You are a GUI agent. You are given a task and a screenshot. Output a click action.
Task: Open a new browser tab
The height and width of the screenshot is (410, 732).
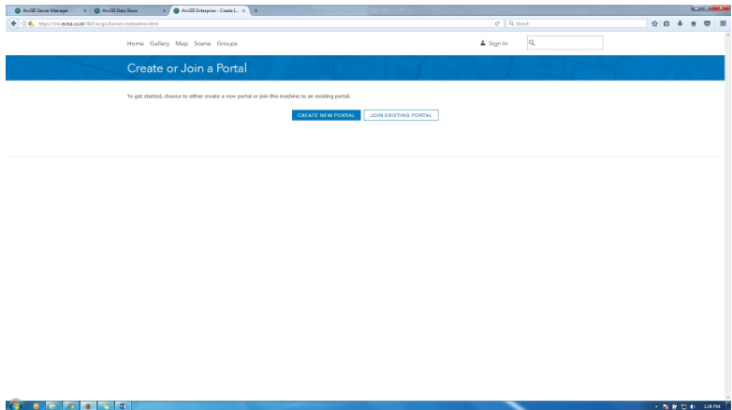(256, 10)
